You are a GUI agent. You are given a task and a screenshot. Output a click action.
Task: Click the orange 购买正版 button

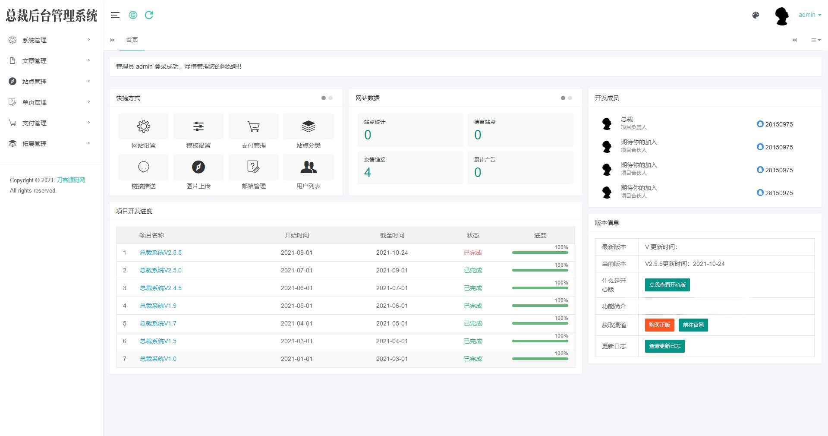click(x=659, y=325)
